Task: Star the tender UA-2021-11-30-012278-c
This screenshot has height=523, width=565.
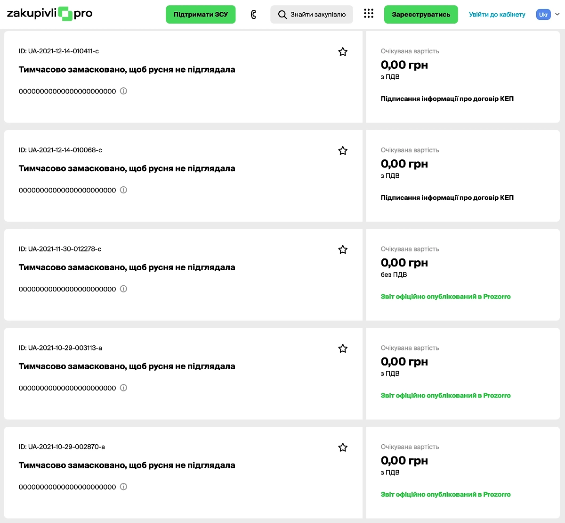Action: [x=343, y=250]
